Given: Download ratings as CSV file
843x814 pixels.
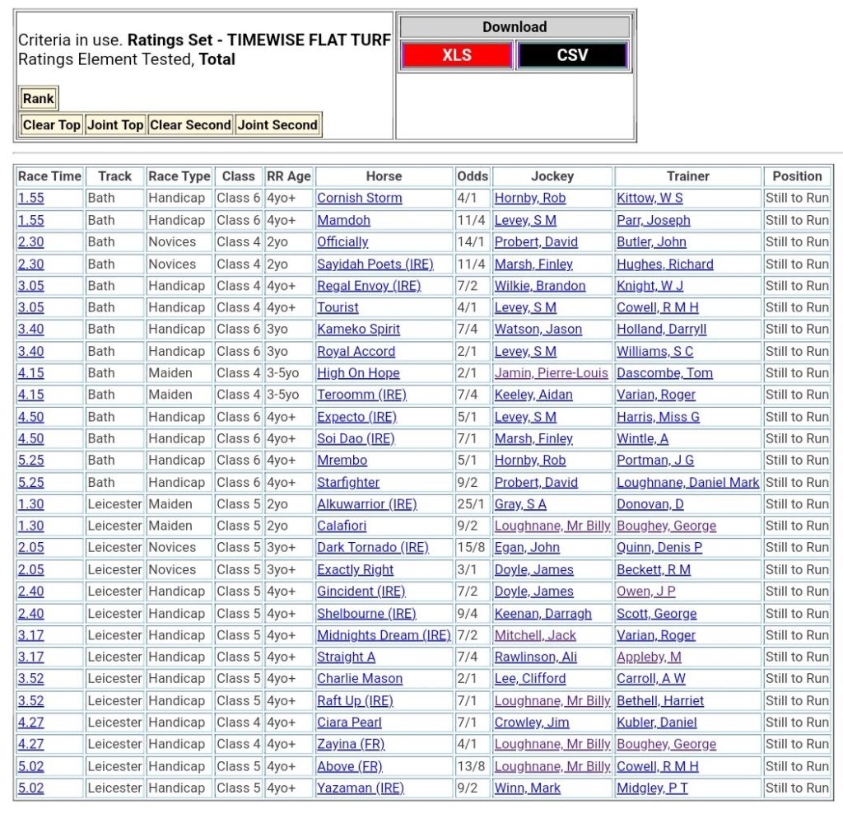Looking at the screenshot, I should coord(572,55).
